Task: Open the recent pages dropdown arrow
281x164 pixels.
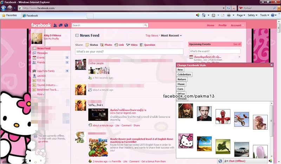Action: (x=14, y=8)
